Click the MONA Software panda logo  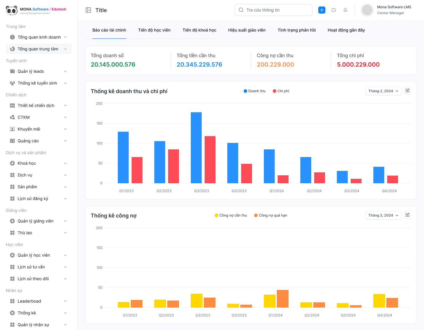pyautogui.click(x=12, y=11)
